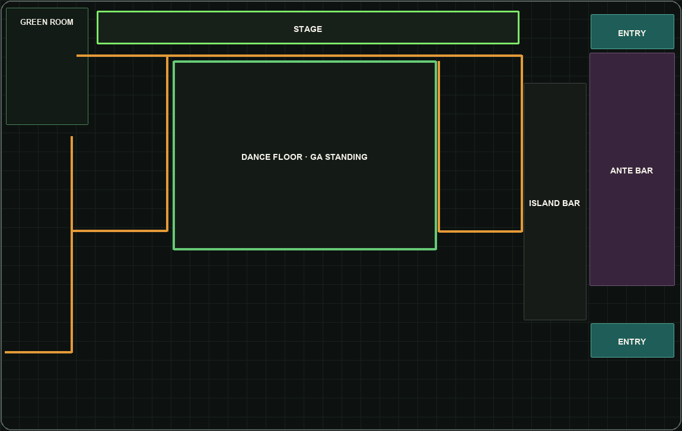Select the Island Bar block
The width and height of the screenshot is (682, 431).
tap(555, 201)
